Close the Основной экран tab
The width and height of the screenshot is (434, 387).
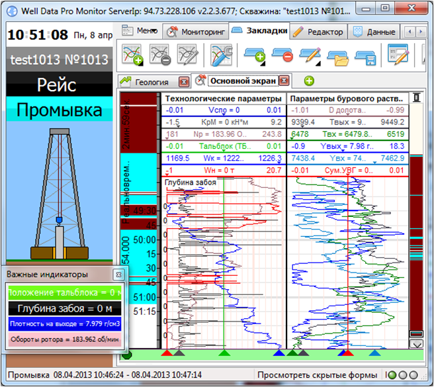click(284, 81)
